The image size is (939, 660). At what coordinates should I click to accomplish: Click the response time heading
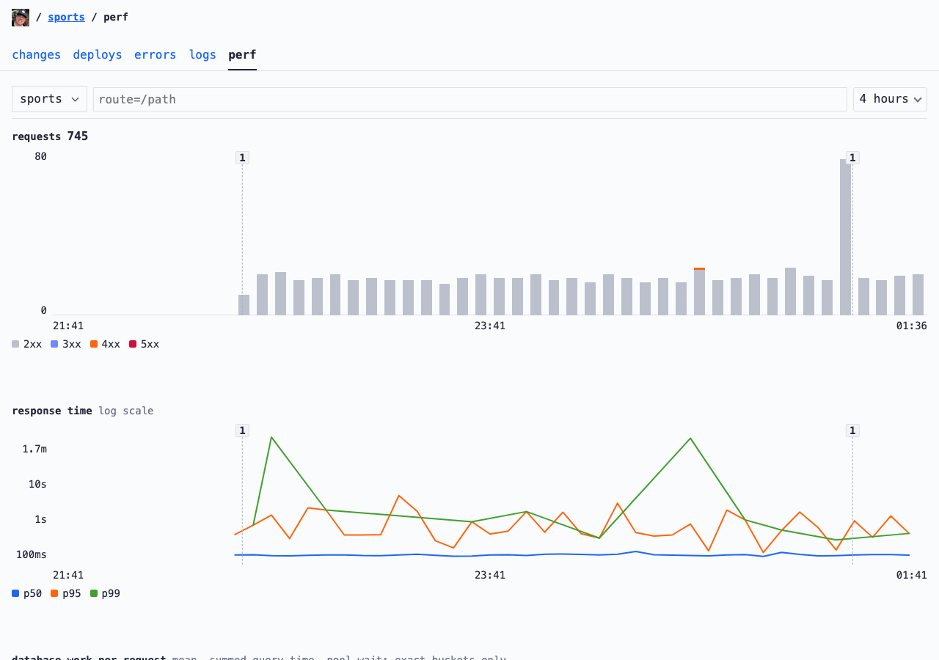click(x=52, y=411)
